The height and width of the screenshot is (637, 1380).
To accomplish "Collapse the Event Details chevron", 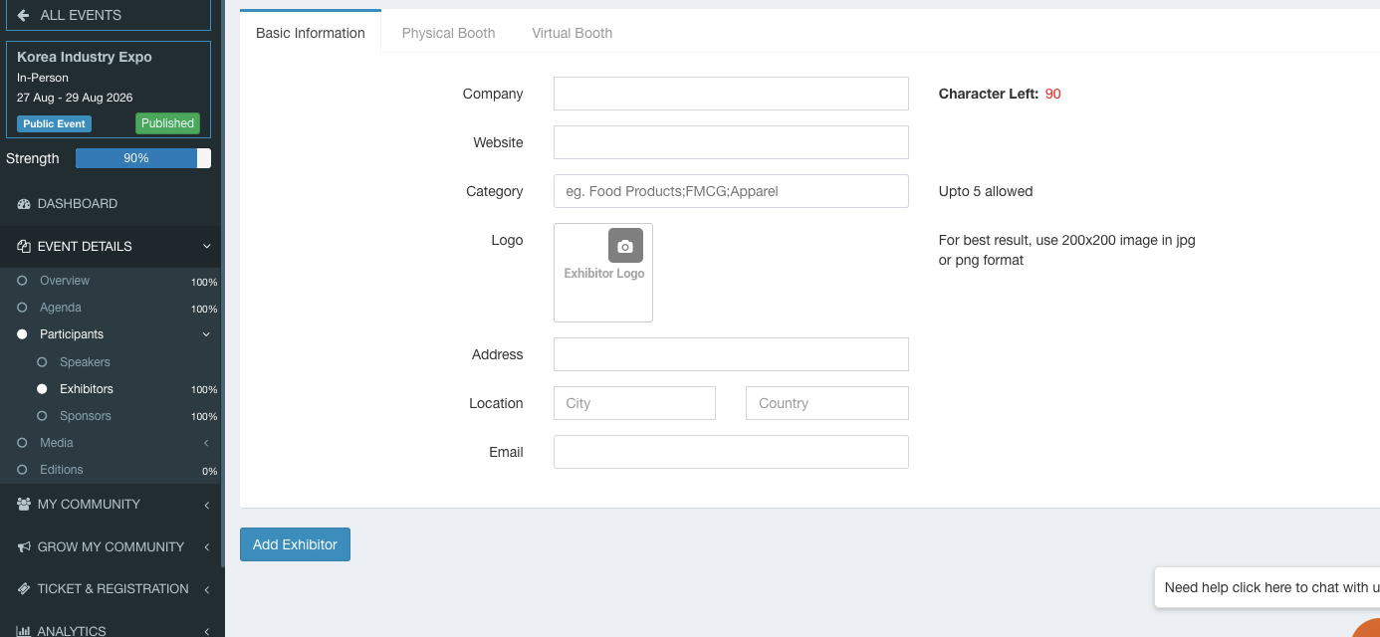I will pyautogui.click(x=206, y=247).
